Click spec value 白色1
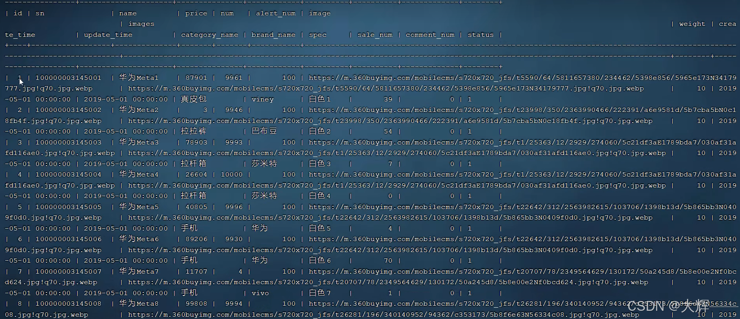740x319 pixels. click(x=319, y=99)
